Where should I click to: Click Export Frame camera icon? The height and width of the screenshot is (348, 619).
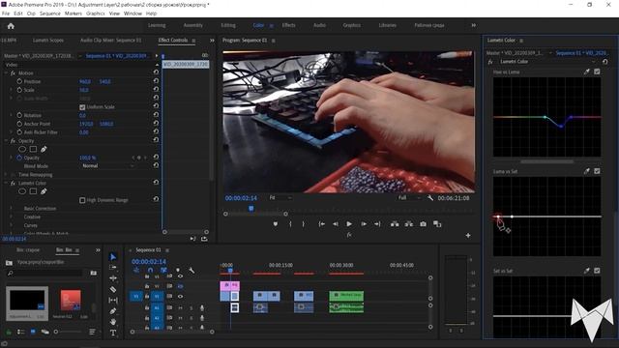[424, 224]
